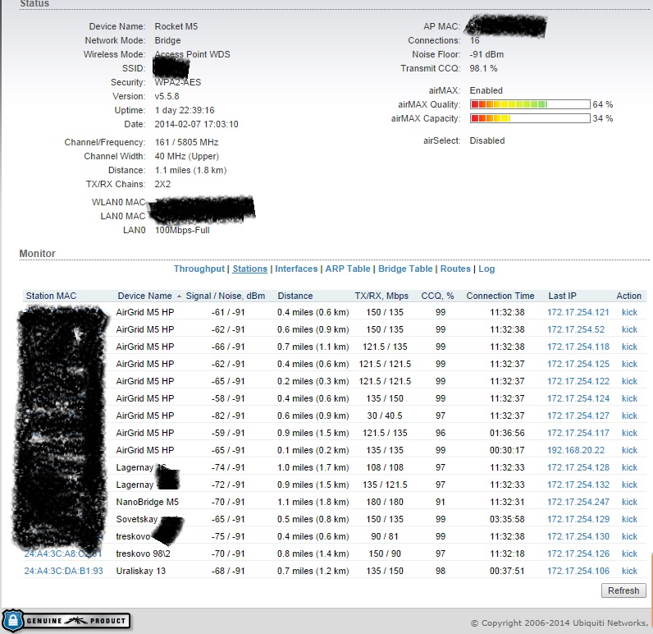Sort by Distance column header
The height and width of the screenshot is (634, 653).
tap(295, 296)
